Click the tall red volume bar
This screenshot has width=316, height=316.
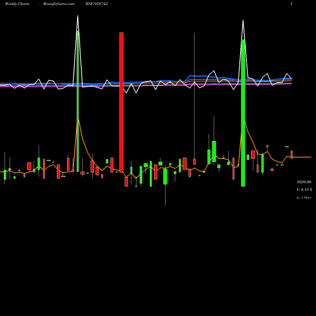(x=121, y=102)
